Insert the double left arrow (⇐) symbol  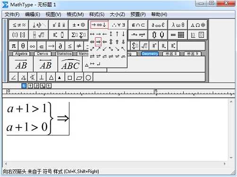tap(105, 42)
